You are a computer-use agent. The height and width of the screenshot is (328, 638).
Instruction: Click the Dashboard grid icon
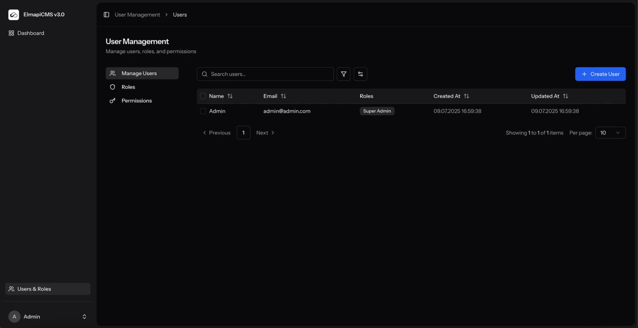(11, 33)
